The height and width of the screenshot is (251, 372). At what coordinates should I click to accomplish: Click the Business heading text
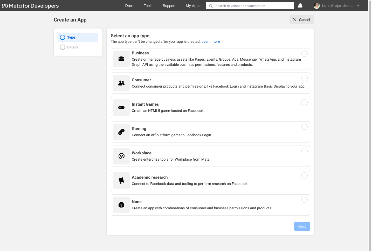pyautogui.click(x=140, y=53)
